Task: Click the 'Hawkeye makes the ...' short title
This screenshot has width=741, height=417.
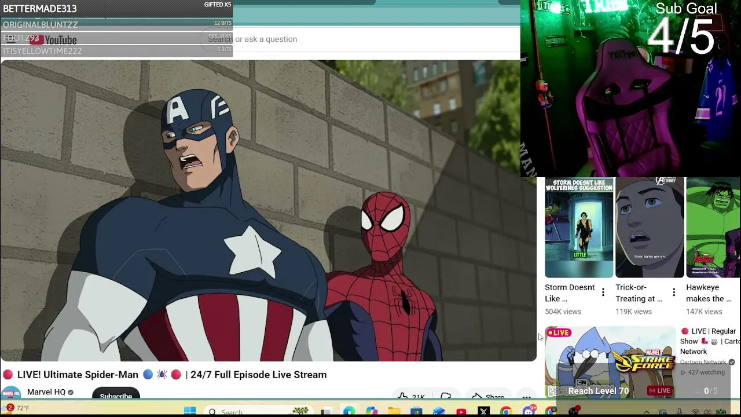Action: 709,293
